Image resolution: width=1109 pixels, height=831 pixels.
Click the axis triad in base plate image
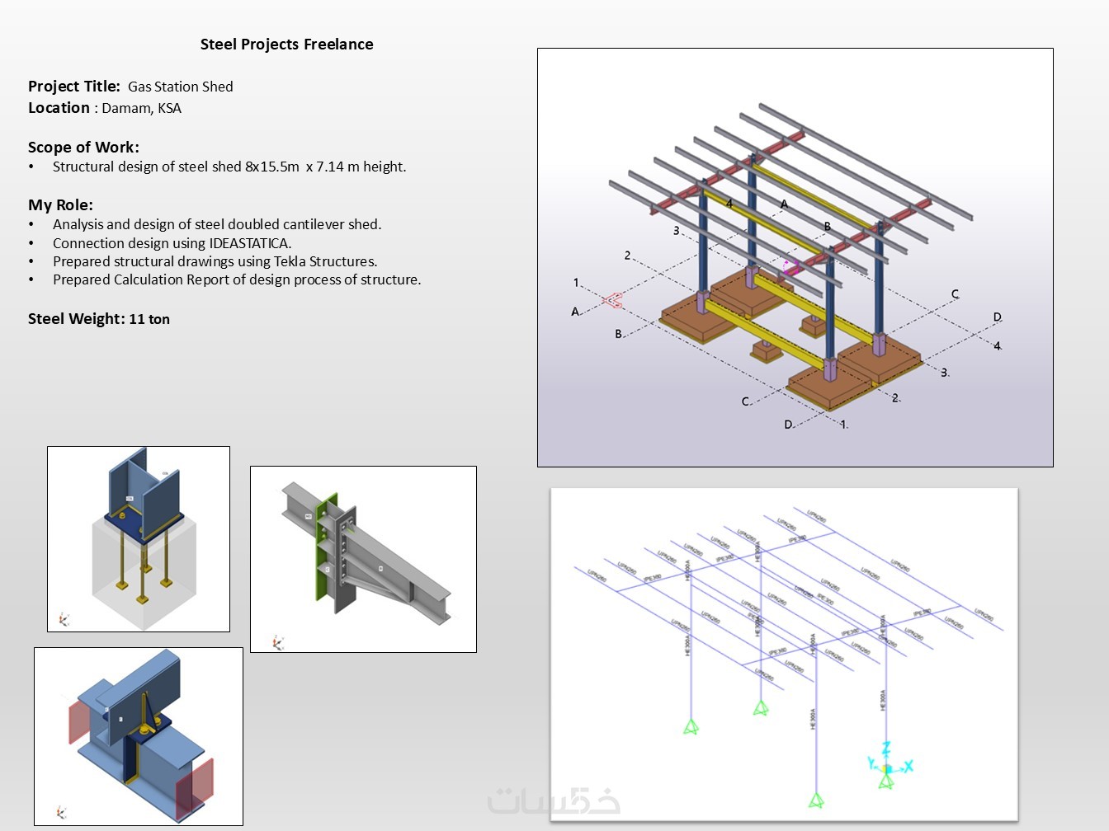pos(64,619)
